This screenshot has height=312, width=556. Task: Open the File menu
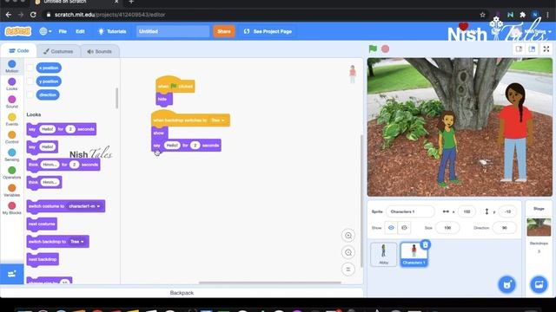(63, 31)
